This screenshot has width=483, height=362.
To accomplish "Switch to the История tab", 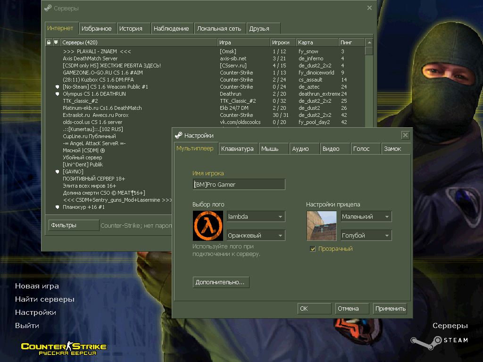I will tap(133, 28).
